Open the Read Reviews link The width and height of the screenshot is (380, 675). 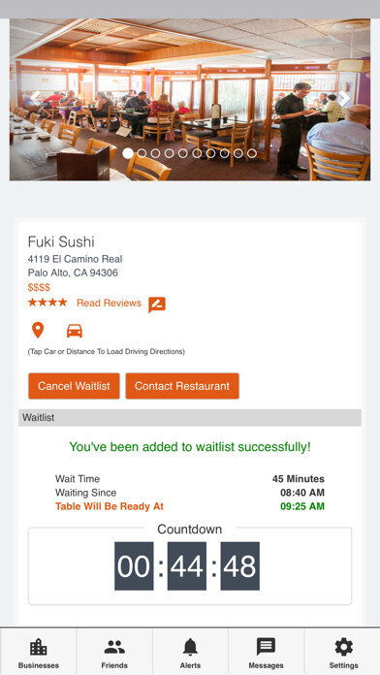pyautogui.click(x=109, y=303)
